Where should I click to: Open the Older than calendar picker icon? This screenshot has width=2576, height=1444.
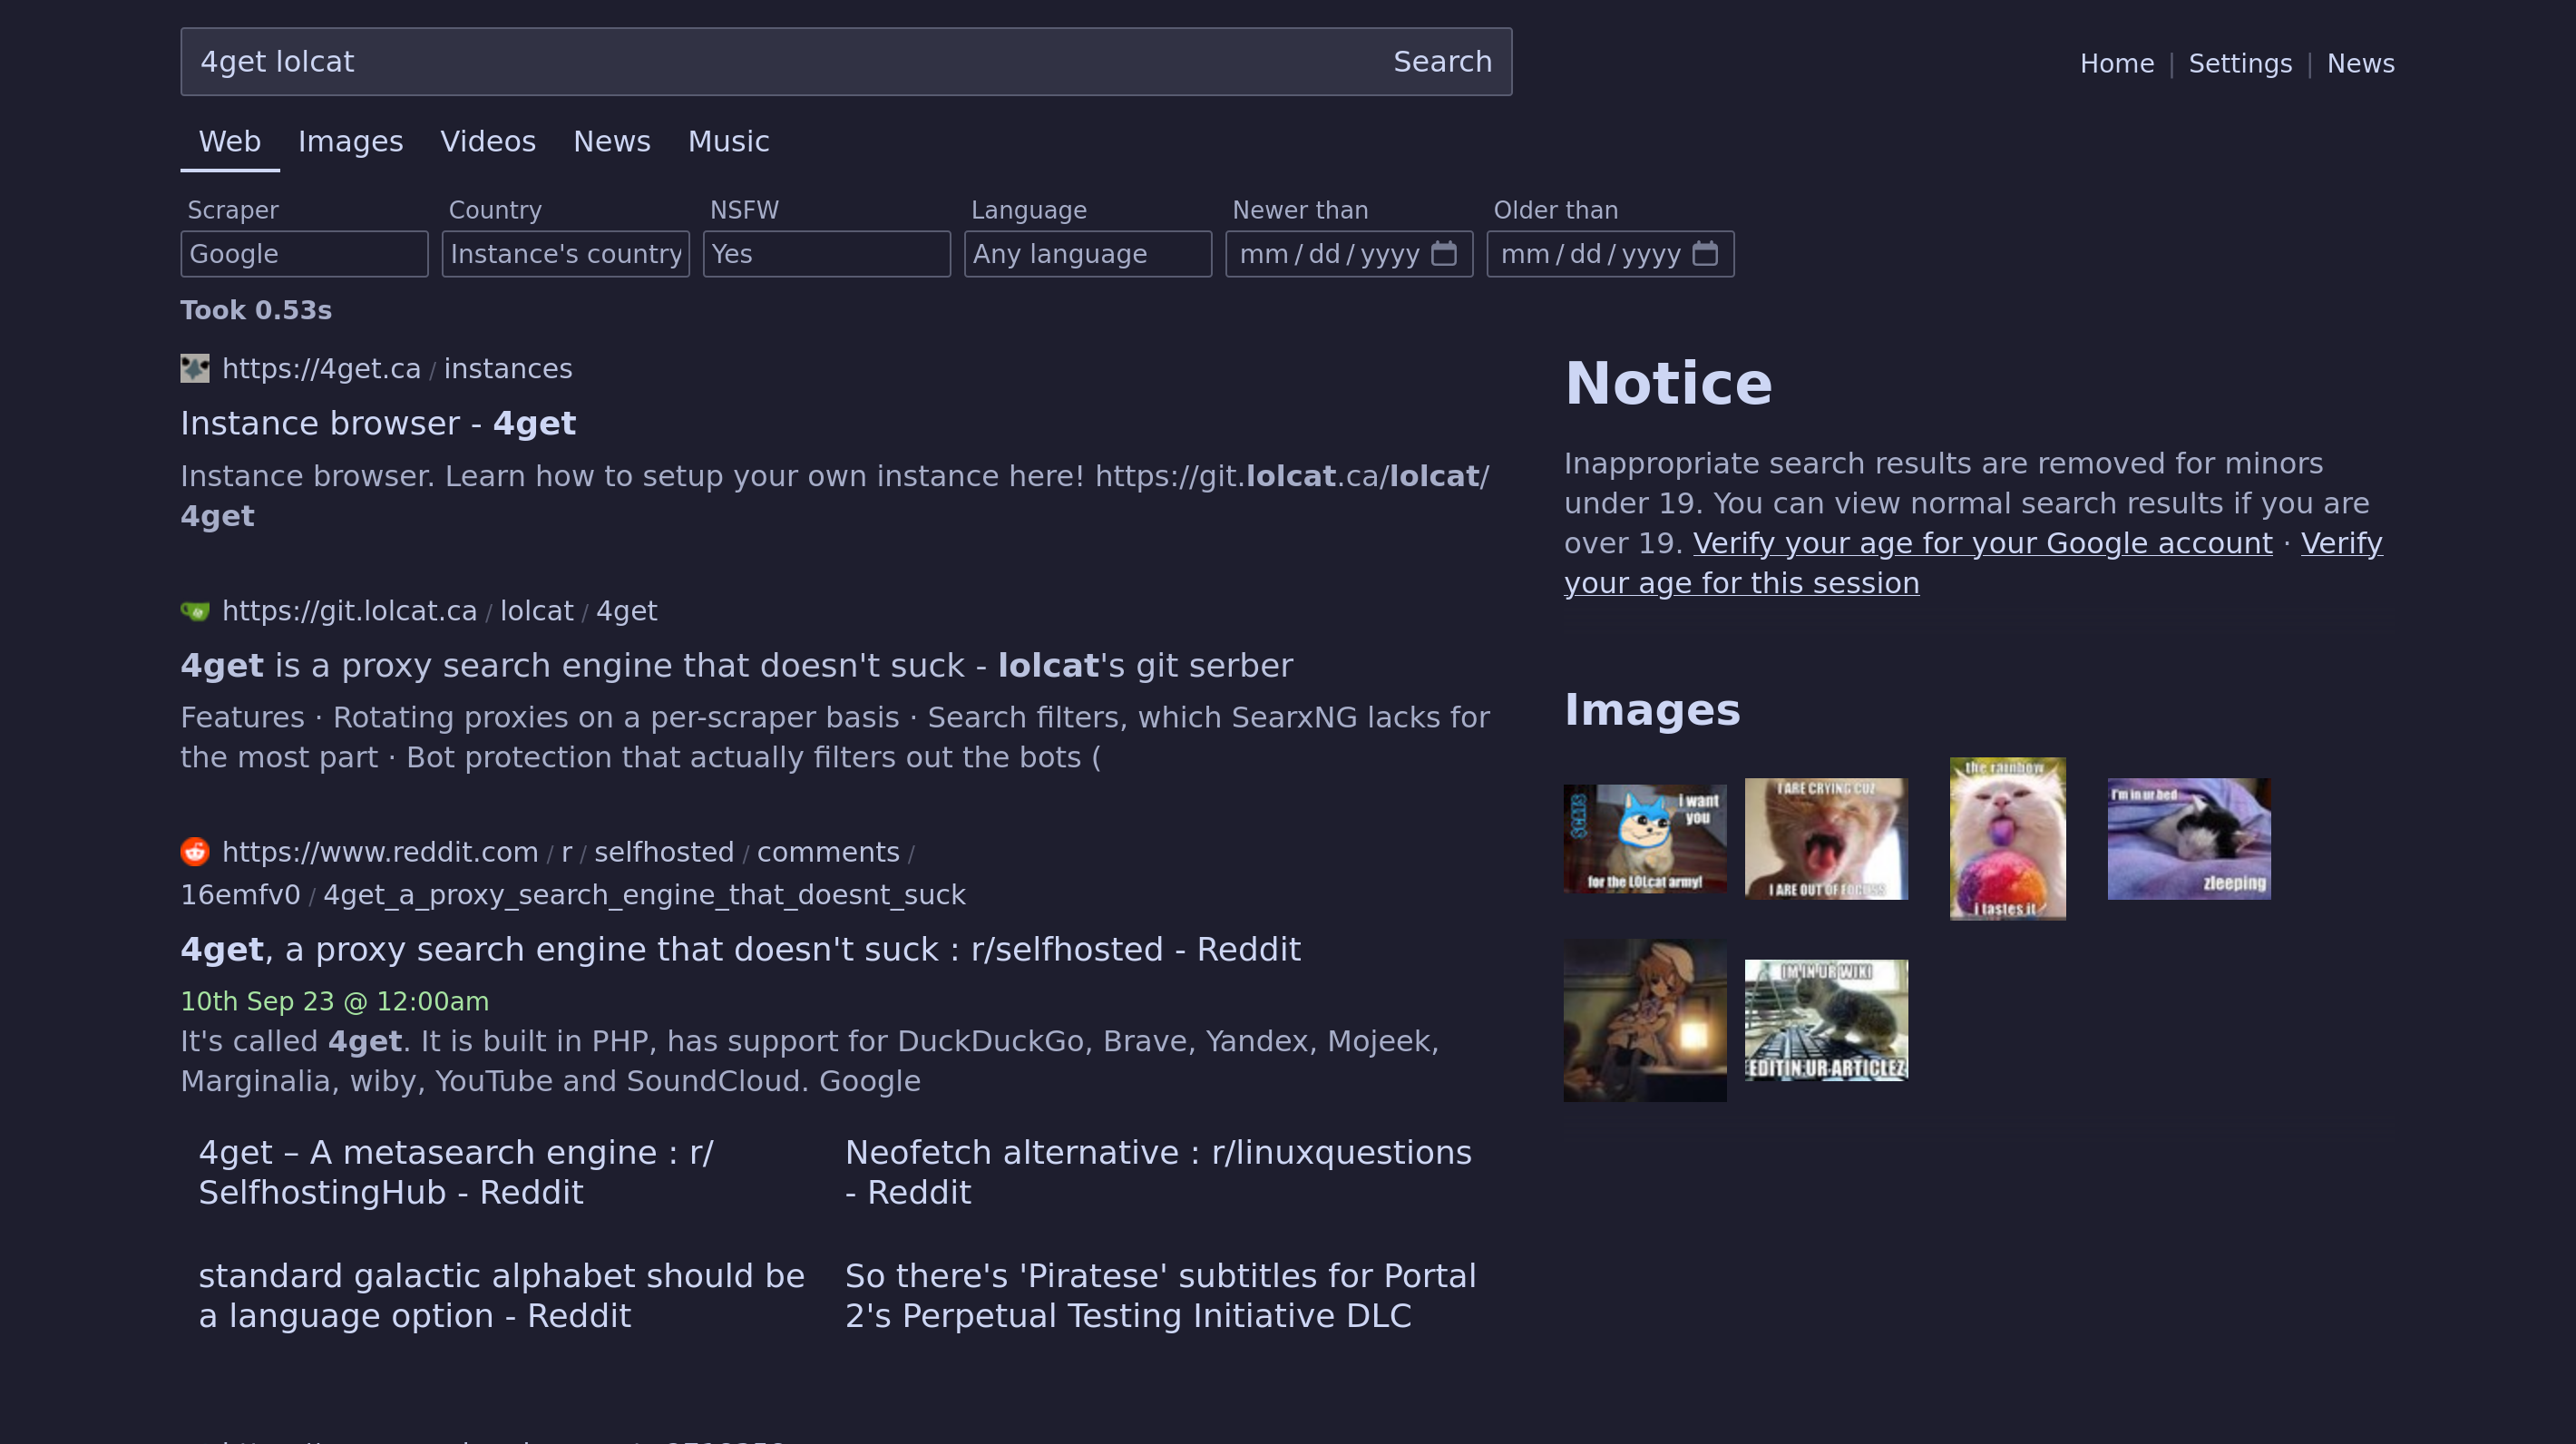[1704, 254]
